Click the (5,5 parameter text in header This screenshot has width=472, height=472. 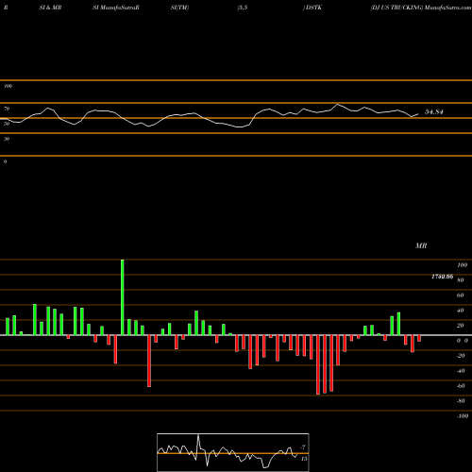coord(243,8)
